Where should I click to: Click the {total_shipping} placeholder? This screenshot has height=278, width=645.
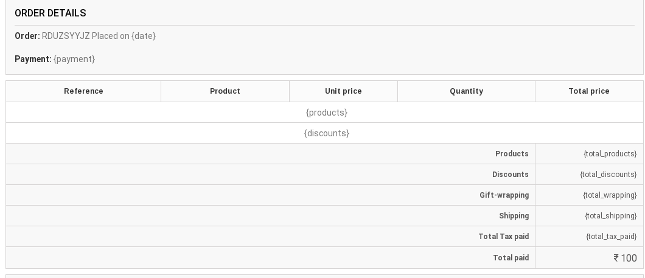(x=610, y=216)
